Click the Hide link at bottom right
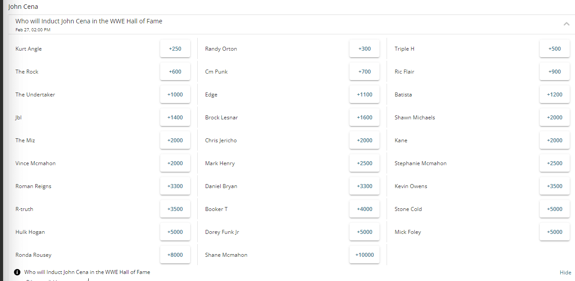This screenshot has width=575, height=281. tap(565, 273)
